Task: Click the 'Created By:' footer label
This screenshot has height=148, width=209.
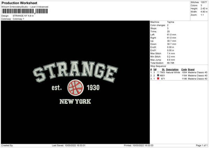Action: pyautogui.click(x=7, y=146)
